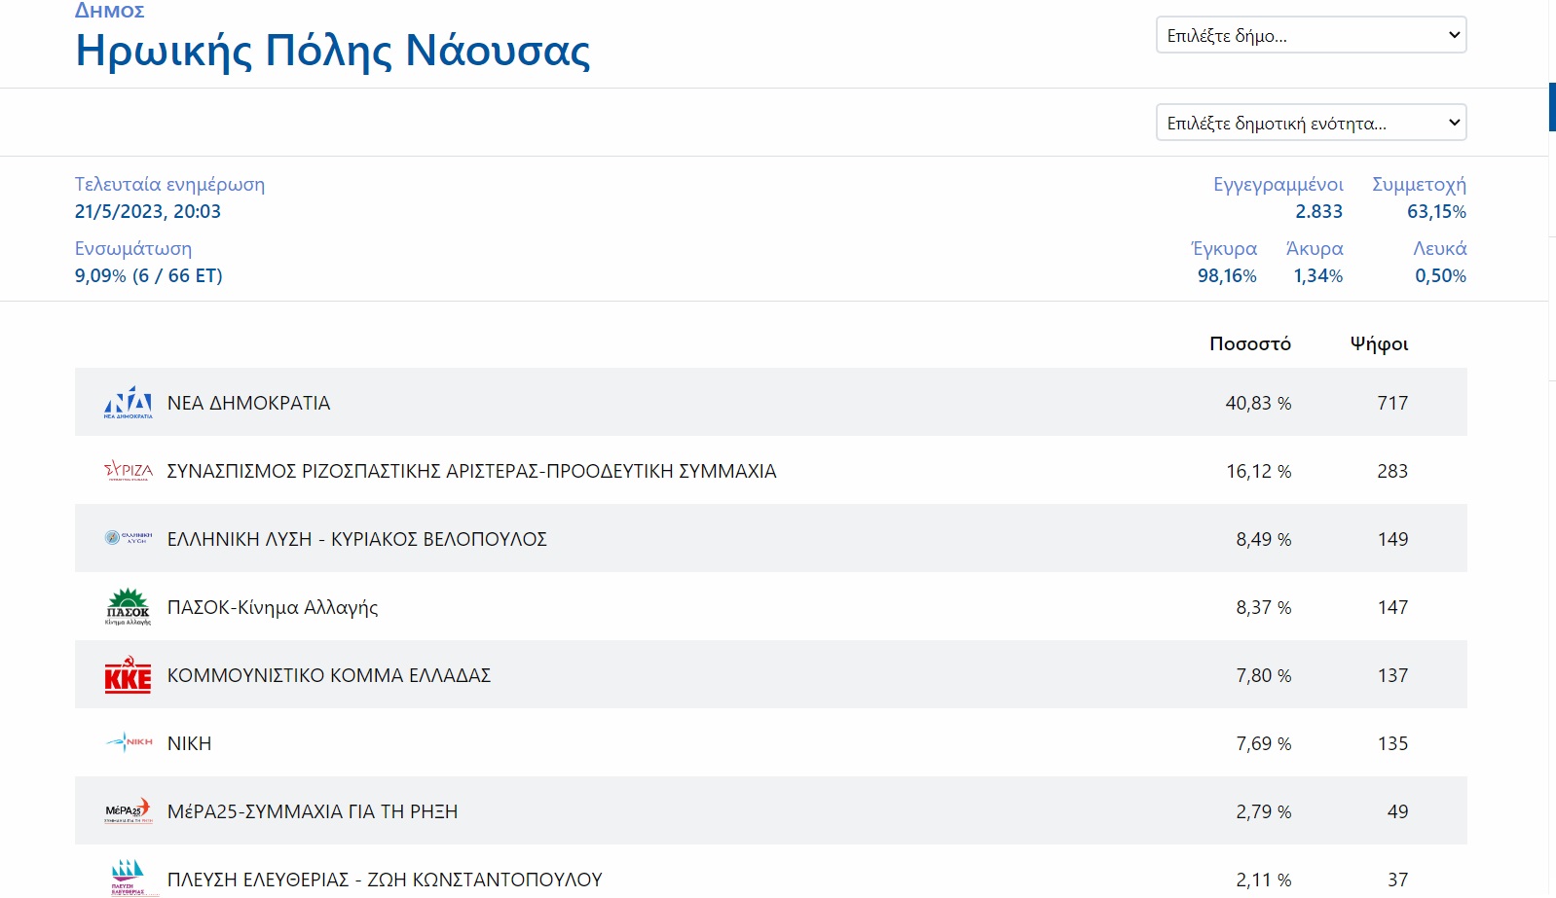This screenshot has width=1556, height=898.
Task: Click the 717 votes value
Action: pyautogui.click(x=1392, y=403)
